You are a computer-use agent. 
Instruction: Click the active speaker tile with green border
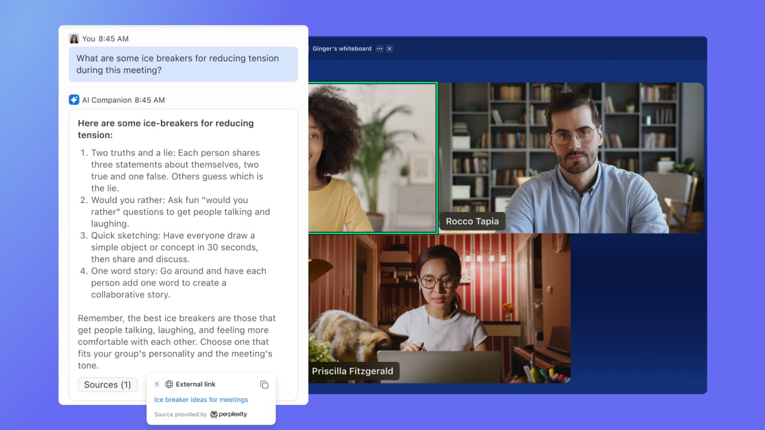(x=373, y=158)
